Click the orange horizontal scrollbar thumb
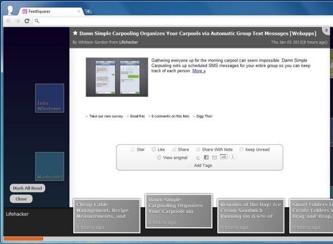 point(23,238)
